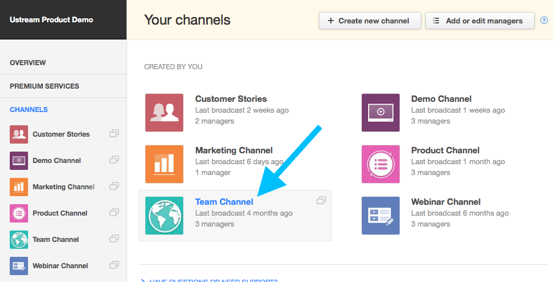Viewport: 553px width, 282px height.
Task: Open Team Channel title link on card
Action: coord(224,202)
